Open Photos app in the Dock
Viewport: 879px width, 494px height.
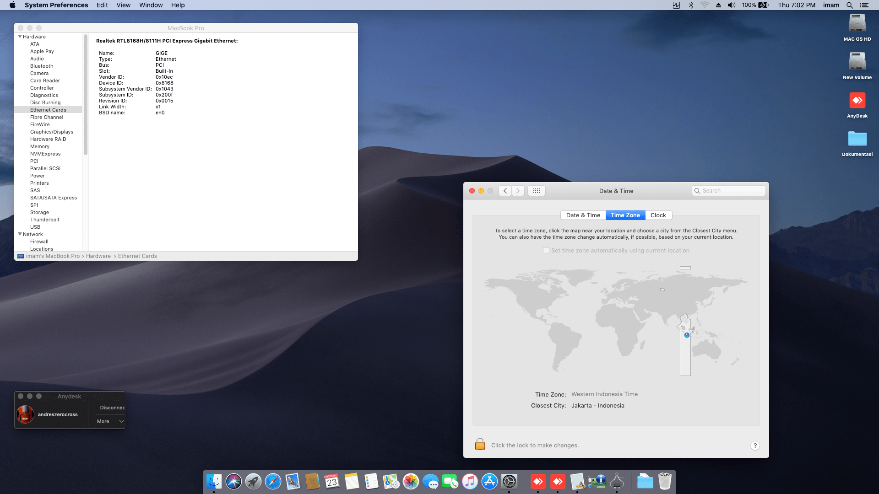click(x=411, y=481)
